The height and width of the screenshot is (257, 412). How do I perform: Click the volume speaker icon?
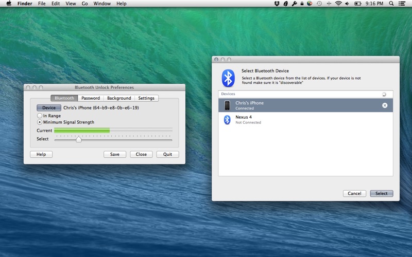tap(347, 4)
